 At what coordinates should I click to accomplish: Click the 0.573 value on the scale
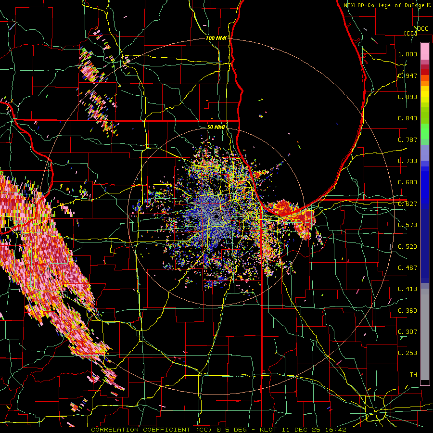(408, 225)
